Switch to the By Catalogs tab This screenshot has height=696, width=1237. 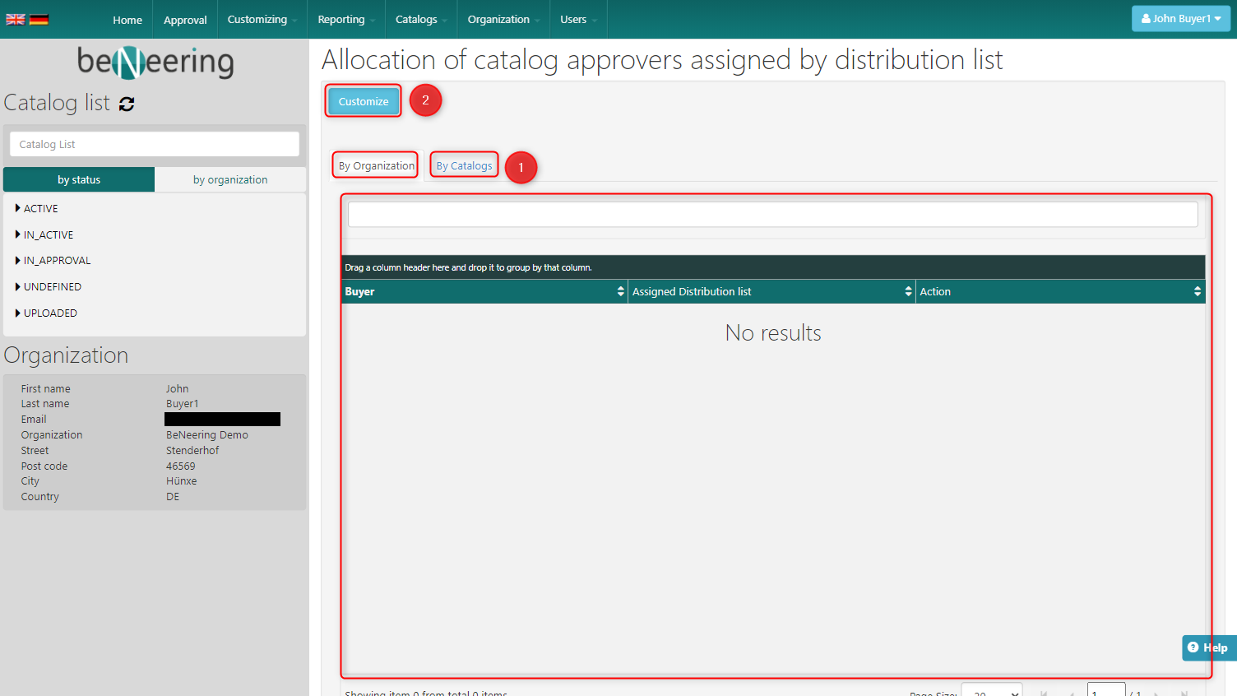click(464, 165)
